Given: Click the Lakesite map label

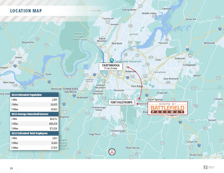Looking at the screenshot, I should (x=166, y=8).
